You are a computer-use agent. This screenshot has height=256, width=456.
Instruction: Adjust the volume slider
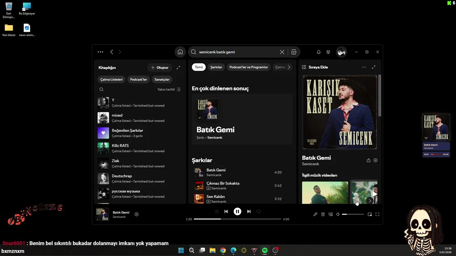coord(353,214)
